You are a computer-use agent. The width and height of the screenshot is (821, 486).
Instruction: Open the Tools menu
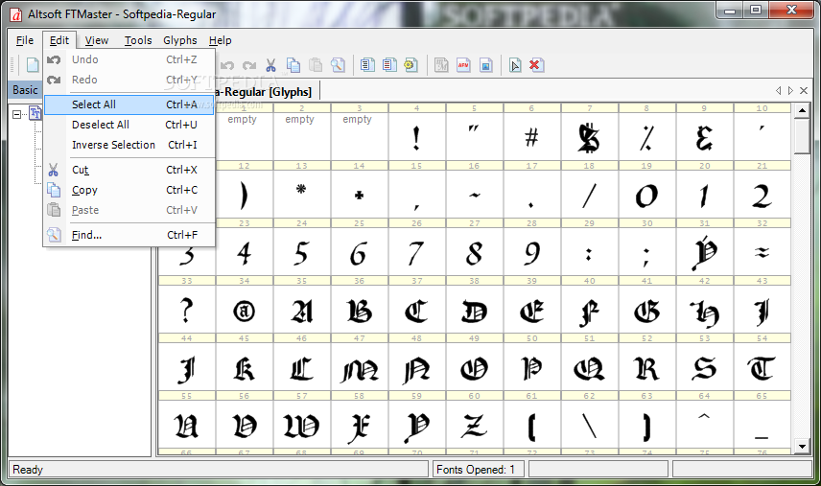138,40
